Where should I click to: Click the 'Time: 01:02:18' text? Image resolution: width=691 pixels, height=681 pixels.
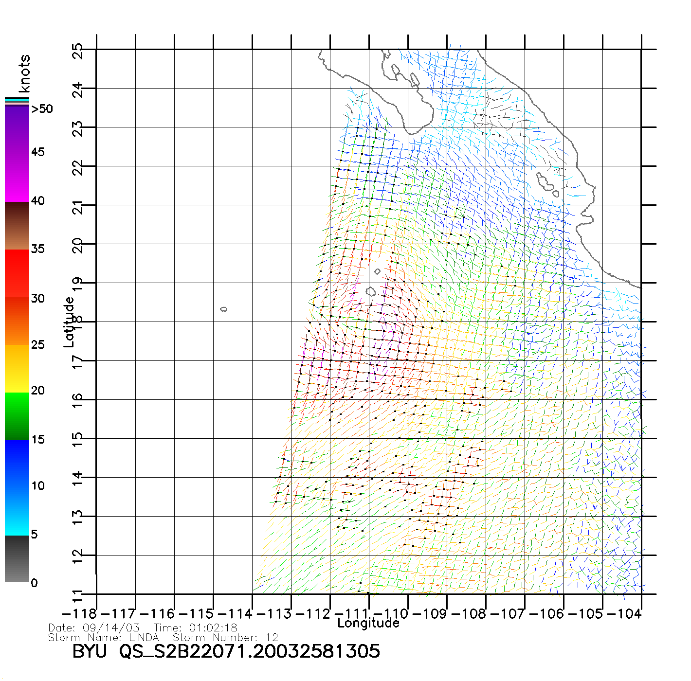coord(195,628)
